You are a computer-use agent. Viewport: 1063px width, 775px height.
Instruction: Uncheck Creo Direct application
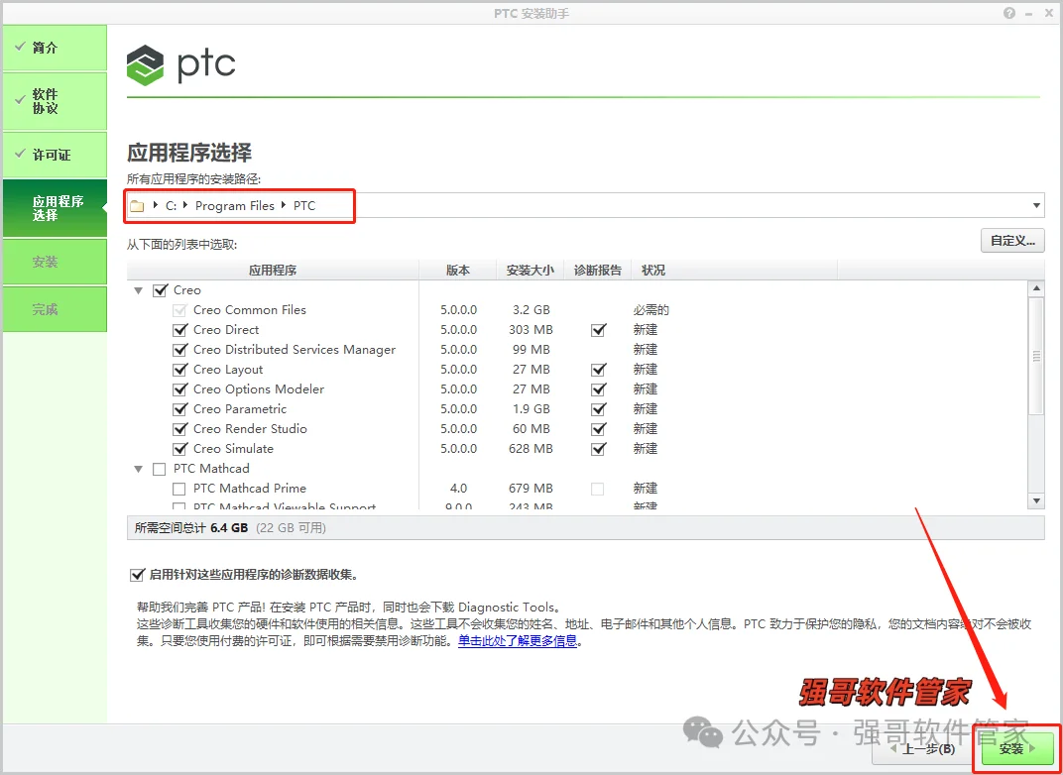tap(179, 331)
